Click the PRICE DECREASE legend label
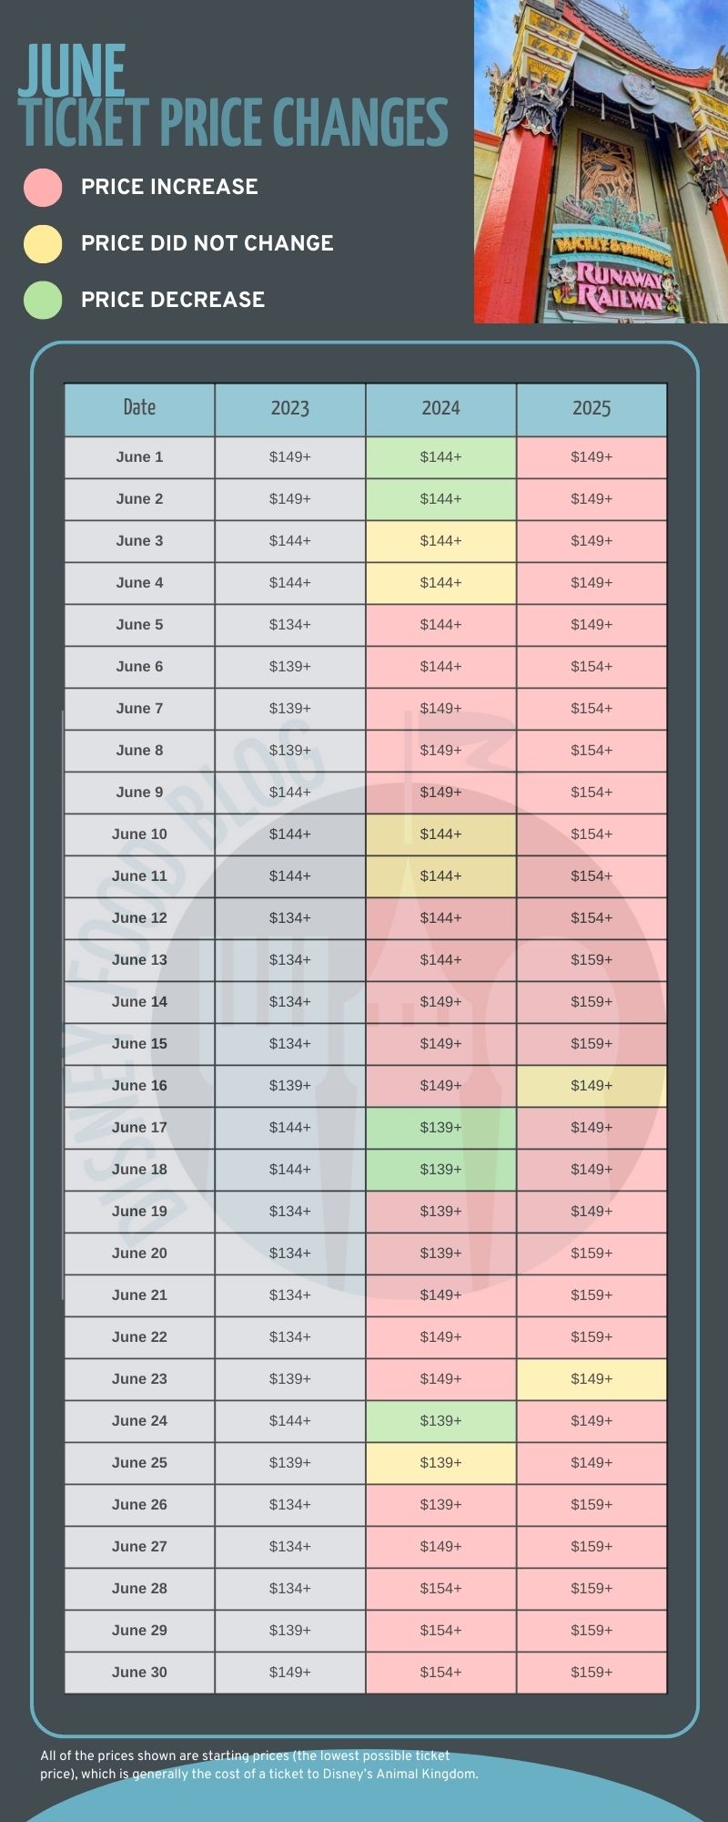 (173, 300)
